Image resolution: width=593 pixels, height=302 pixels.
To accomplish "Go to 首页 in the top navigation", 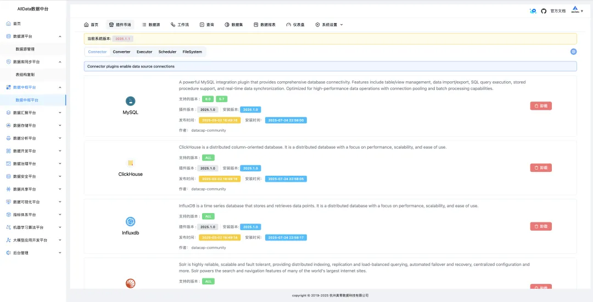I will [91, 25].
